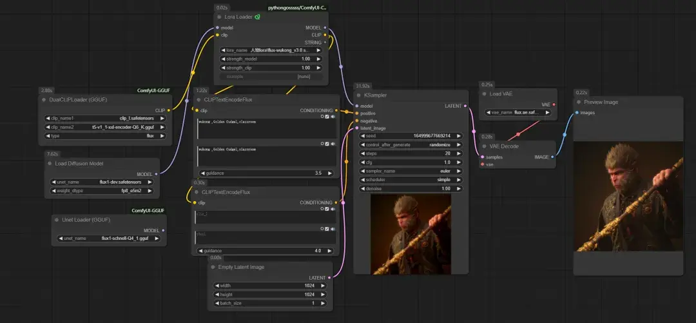The image size is (696, 323).
Task: Collapse the Load VAE node using its dot
Action: (484, 93)
